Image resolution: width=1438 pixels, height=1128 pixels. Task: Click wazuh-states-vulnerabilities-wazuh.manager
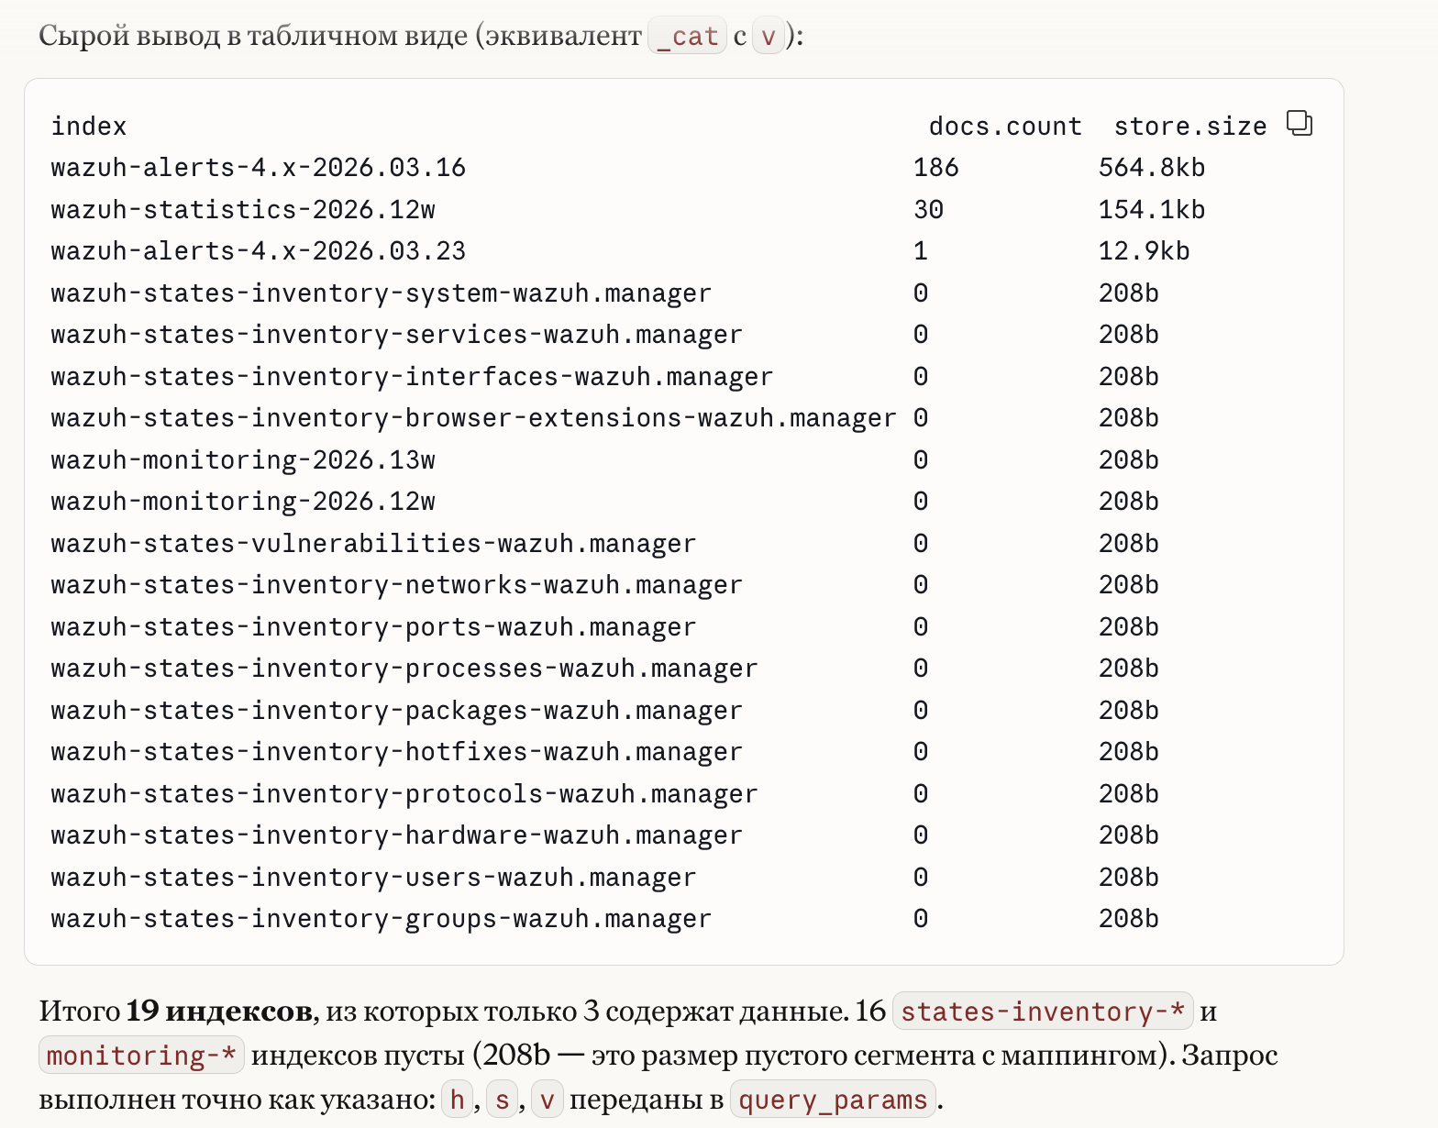pyautogui.click(x=374, y=544)
